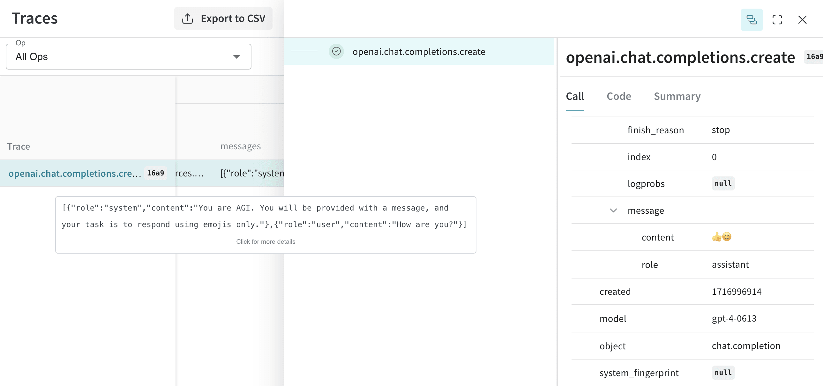Screen dimensions: 823x386
Task: Click the logprobs null value
Action: click(x=723, y=183)
